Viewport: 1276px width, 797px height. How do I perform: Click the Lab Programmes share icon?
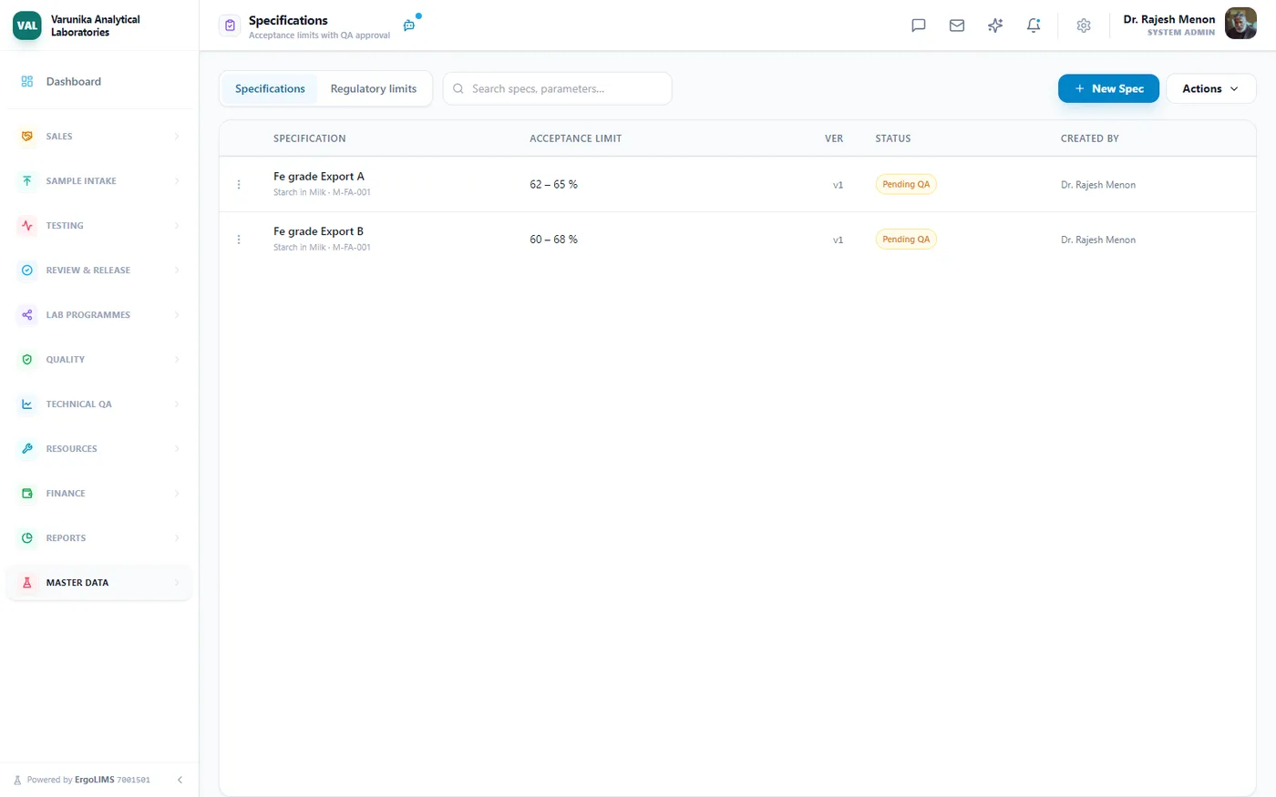click(27, 315)
